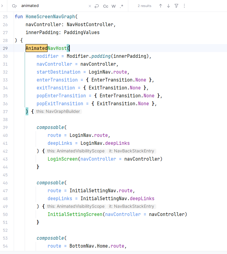Click 'padding' call on line 30

[101, 56]
